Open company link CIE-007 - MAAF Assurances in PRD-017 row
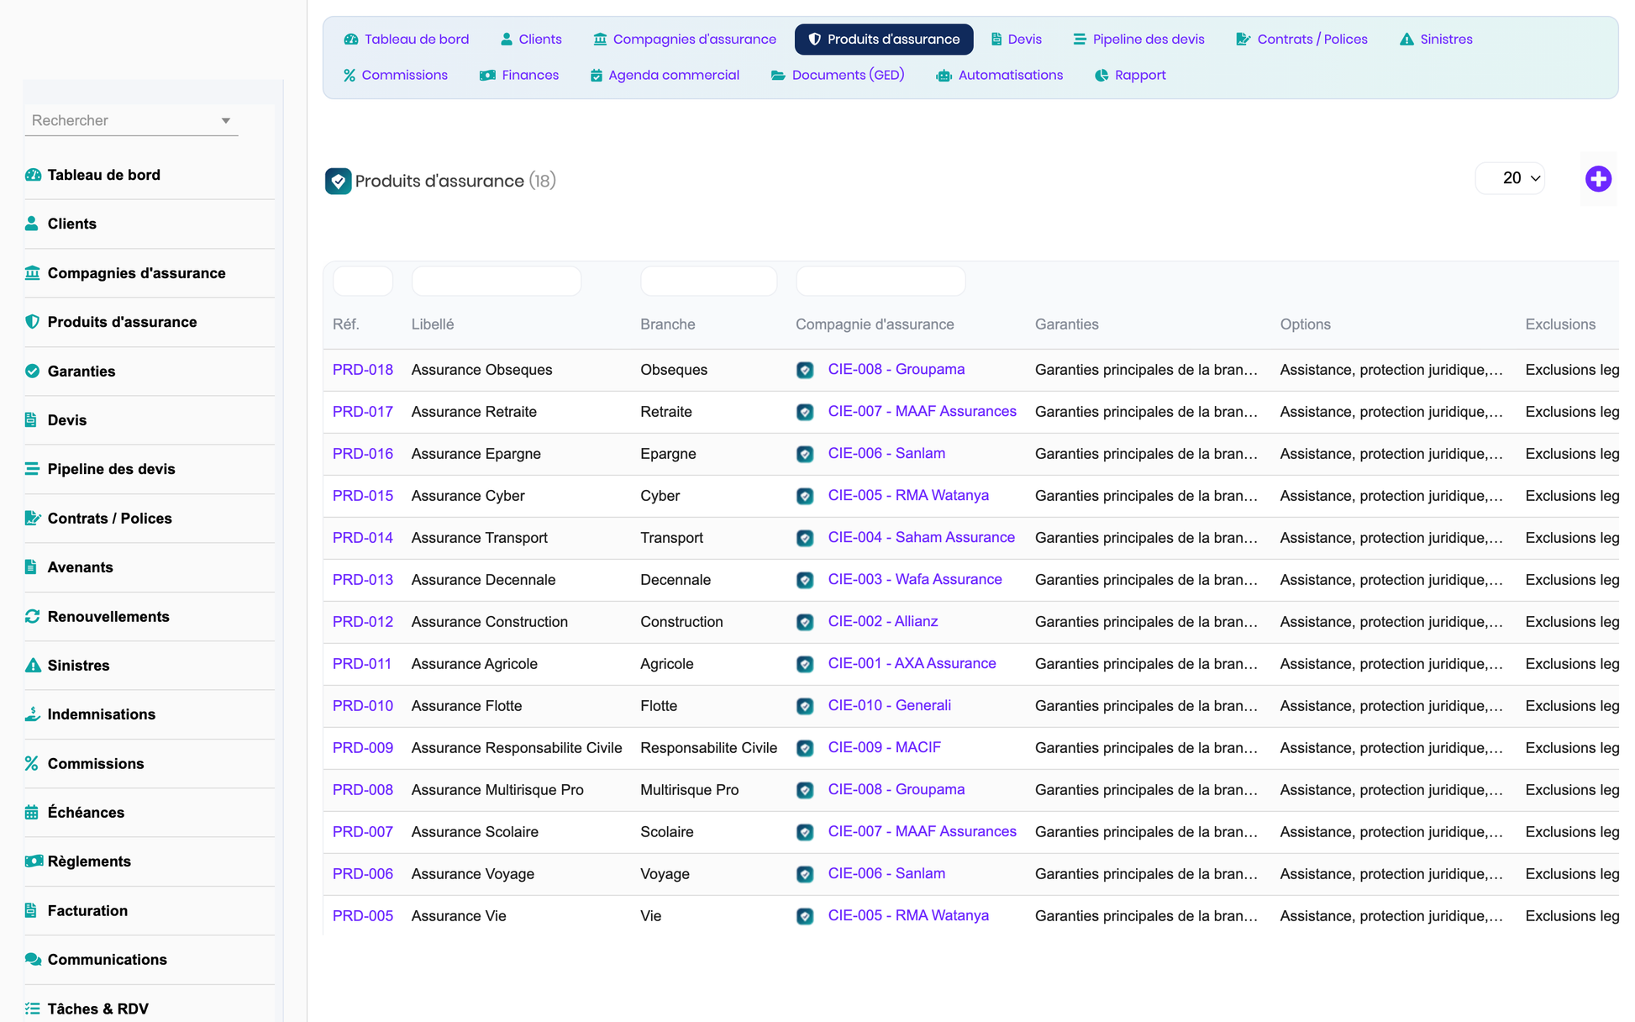The height and width of the screenshot is (1022, 1635). (923, 411)
